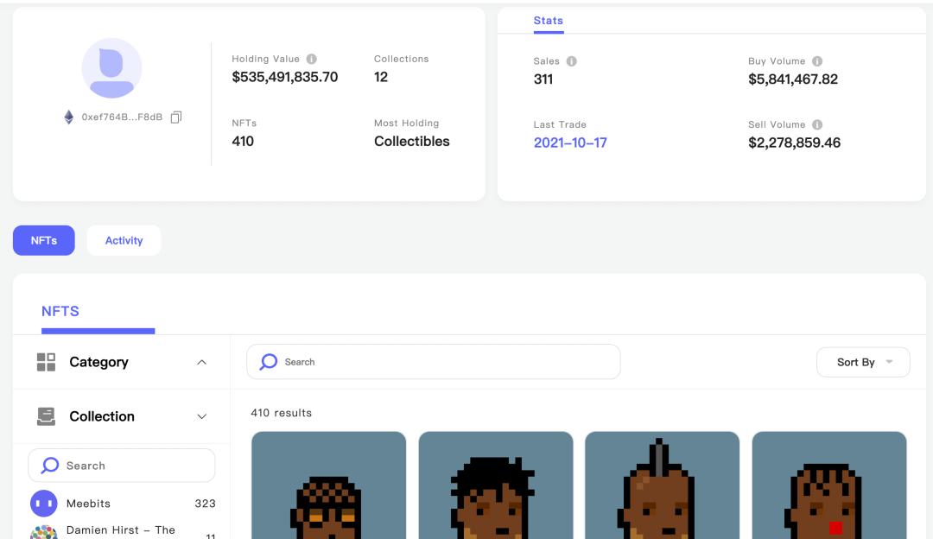Click the Holding Value $535,491,835.70
933x539 pixels.
[x=285, y=78]
